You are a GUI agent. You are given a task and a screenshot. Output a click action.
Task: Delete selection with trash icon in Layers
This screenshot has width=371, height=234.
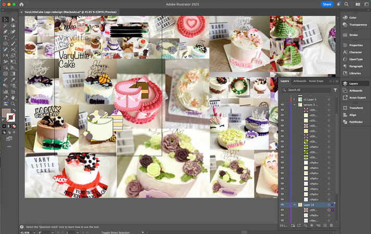tap(331, 226)
